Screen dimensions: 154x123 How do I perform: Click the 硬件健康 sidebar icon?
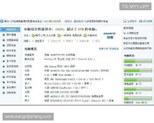[4, 35]
